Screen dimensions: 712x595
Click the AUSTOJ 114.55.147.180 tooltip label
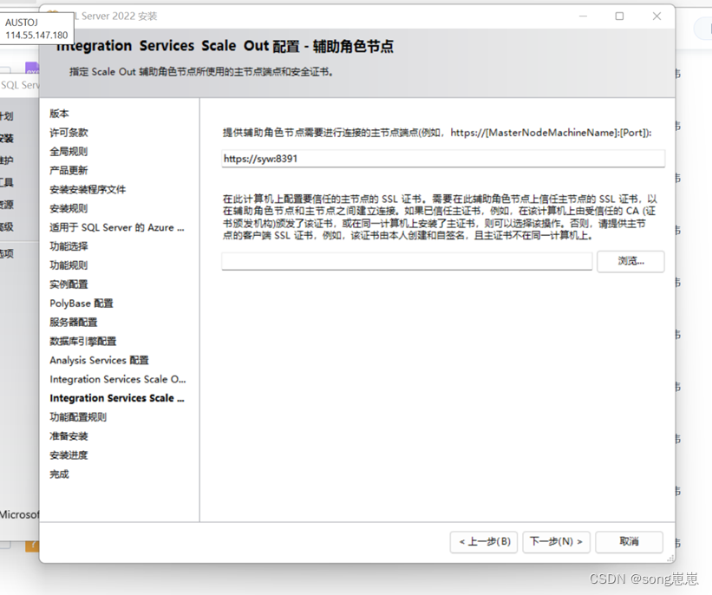pos(36,29)
